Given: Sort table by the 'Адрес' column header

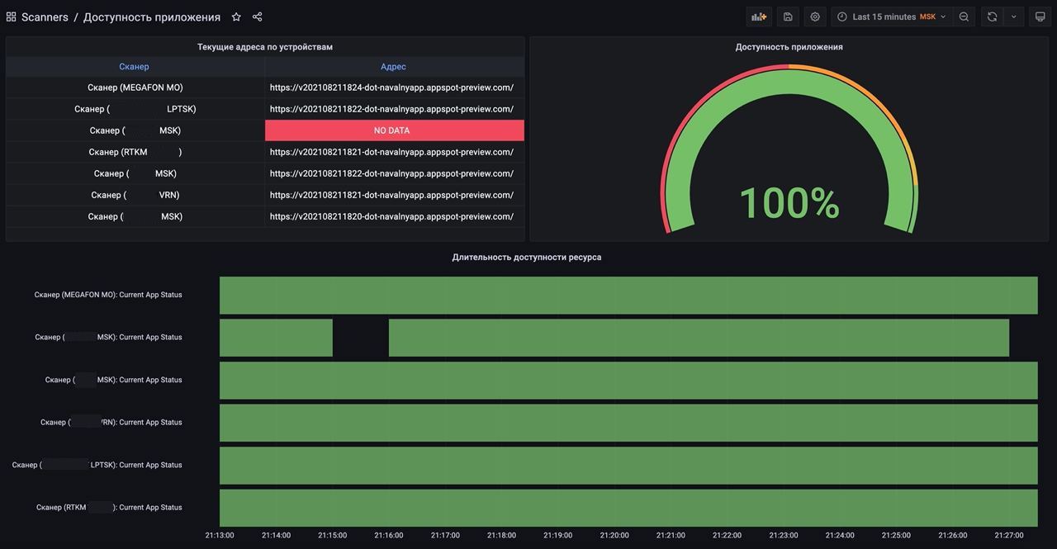Looking at the screenshot, I should tap(393, 66).
